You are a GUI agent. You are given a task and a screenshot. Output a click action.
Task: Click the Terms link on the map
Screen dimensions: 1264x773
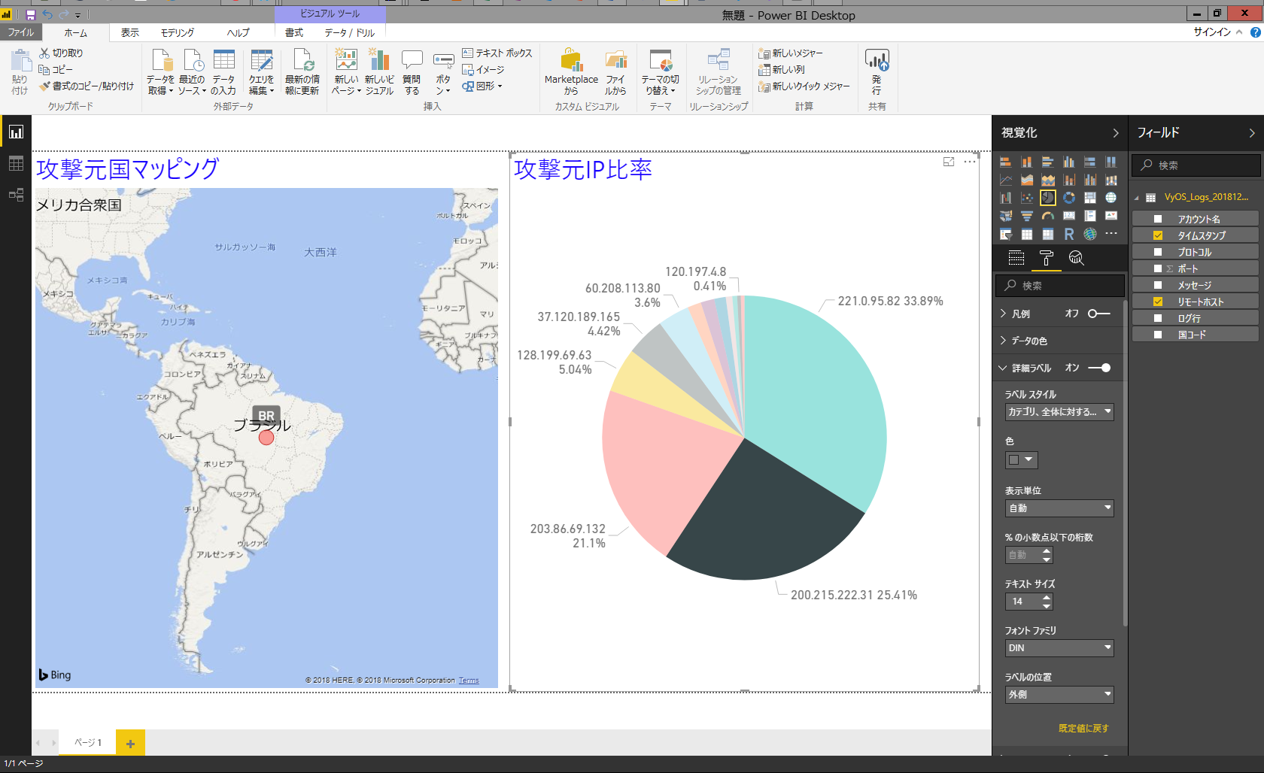pyautogui.click(x=469, y=681)
